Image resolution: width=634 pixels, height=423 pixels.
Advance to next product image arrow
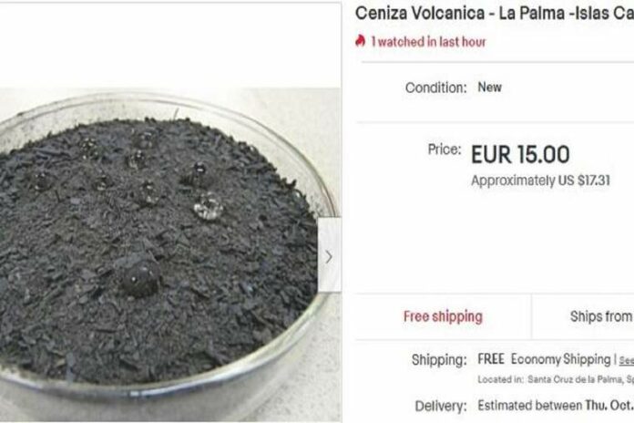(330, 255)
